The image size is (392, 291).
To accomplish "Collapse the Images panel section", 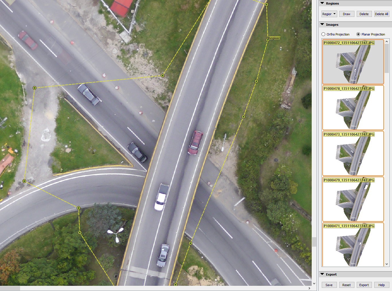I will [x=322, y=25].
